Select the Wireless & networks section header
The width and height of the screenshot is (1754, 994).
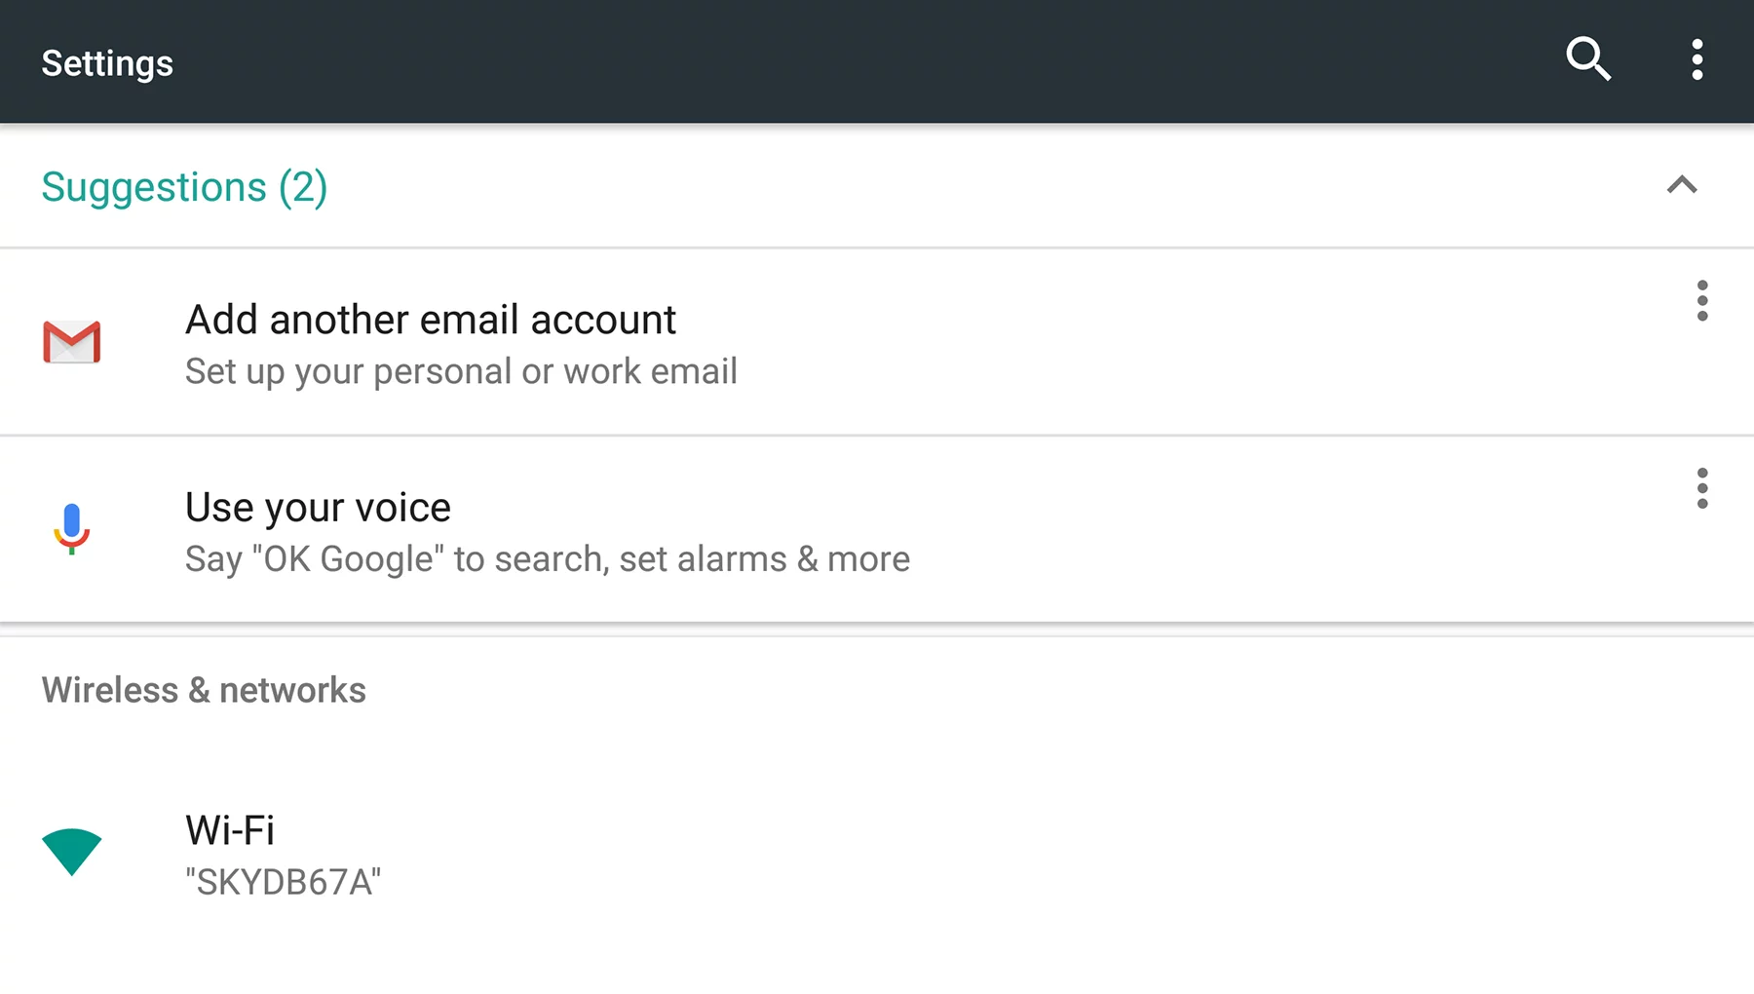coord(203,690)
